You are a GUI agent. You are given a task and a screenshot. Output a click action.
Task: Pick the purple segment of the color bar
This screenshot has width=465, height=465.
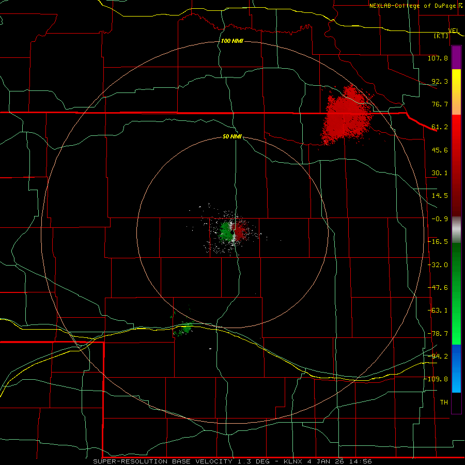point(456,57)
